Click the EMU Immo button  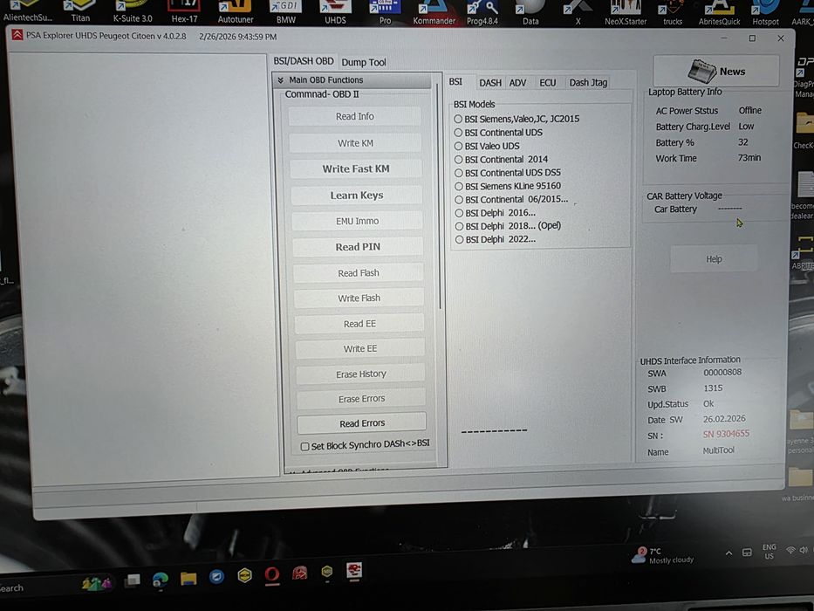click(357, 222)
